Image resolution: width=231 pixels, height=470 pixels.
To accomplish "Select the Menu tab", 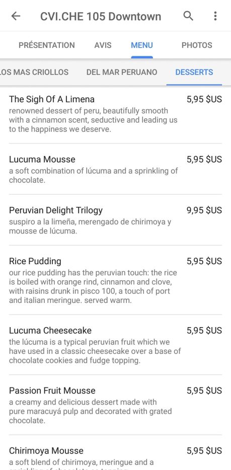I will [142, 45].
